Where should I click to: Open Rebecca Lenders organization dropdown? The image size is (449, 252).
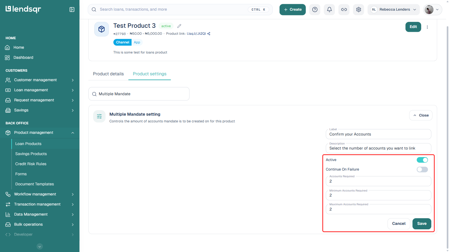pos(393,10)
